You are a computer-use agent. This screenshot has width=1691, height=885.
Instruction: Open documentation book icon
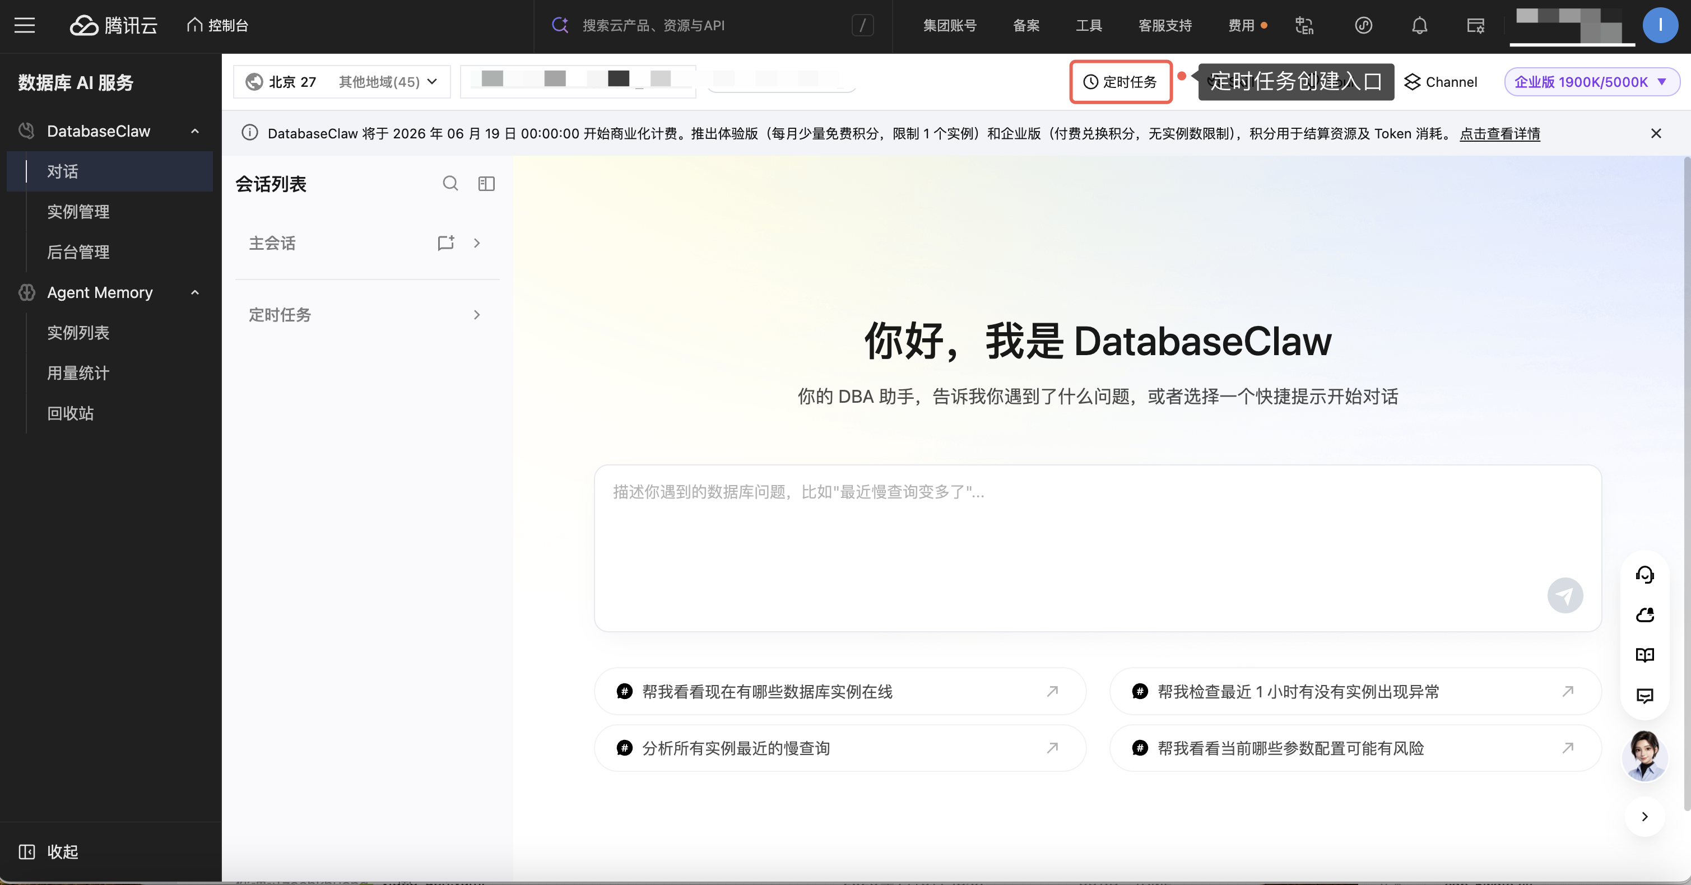[1644, 655]
